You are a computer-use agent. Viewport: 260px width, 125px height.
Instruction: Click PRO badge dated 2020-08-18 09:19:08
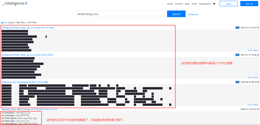click(x=237, y=82)
